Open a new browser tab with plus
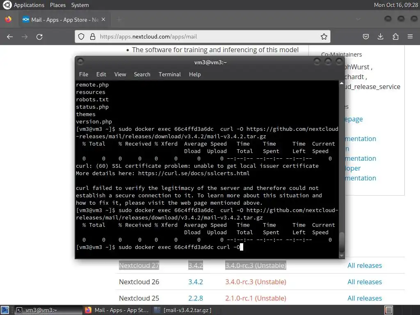This screenshot has width=420, height=315. 119,20
